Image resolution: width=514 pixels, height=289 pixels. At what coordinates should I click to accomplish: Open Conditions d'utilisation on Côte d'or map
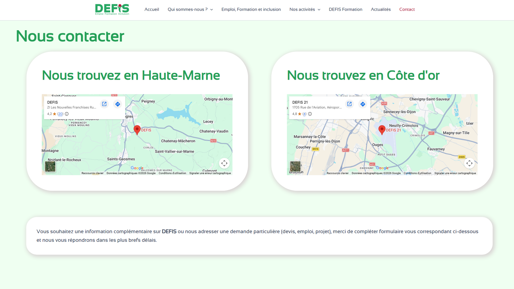(417, 173)
